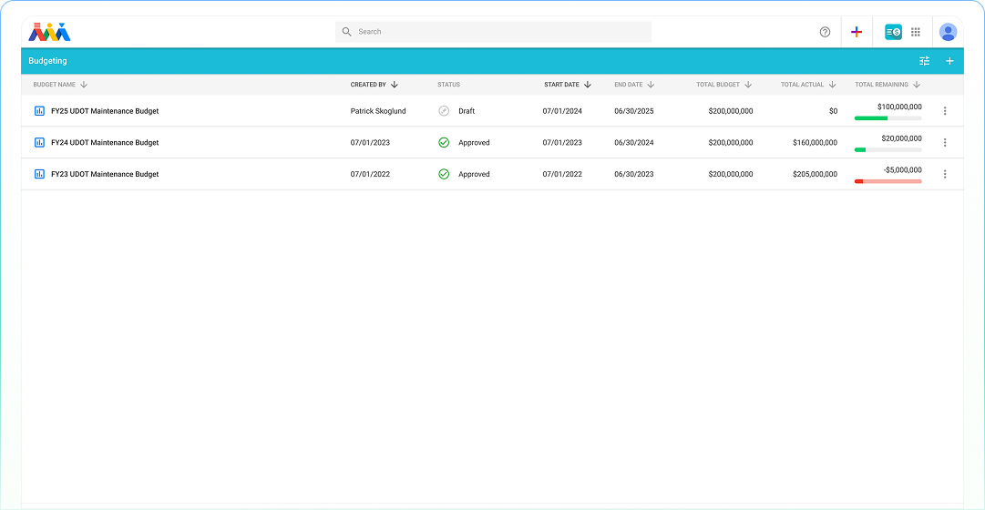
Task: Open the Budgeting module icon in header
Action: click(893, 32)
